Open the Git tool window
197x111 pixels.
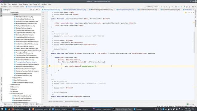32,104
